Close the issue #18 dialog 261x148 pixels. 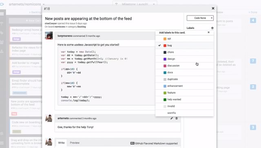[213, 8]
